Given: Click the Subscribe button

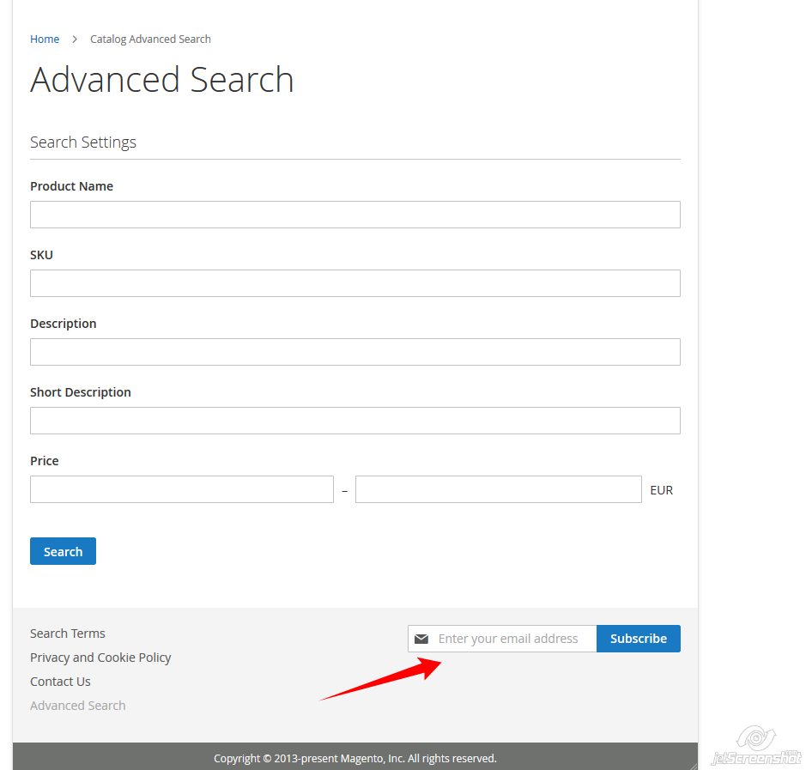Looking at the screenshot, I should [x=639, y=639].
